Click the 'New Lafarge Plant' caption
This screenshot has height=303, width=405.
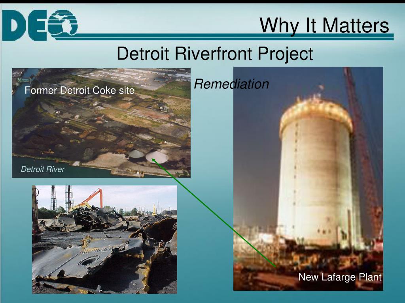pyautogui.click(x=340, y=277)
